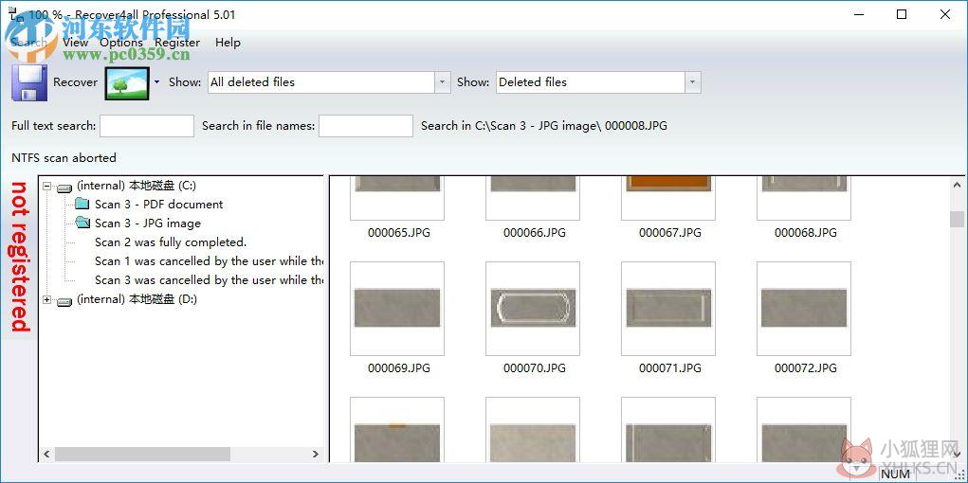Click the picture preview view icon
968x483 pixels.
coord(127,82)
